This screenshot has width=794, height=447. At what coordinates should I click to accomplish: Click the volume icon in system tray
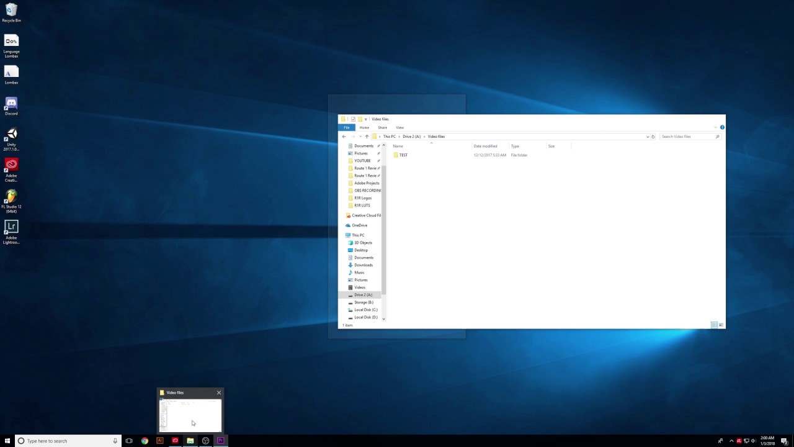(x=753, y=441)
